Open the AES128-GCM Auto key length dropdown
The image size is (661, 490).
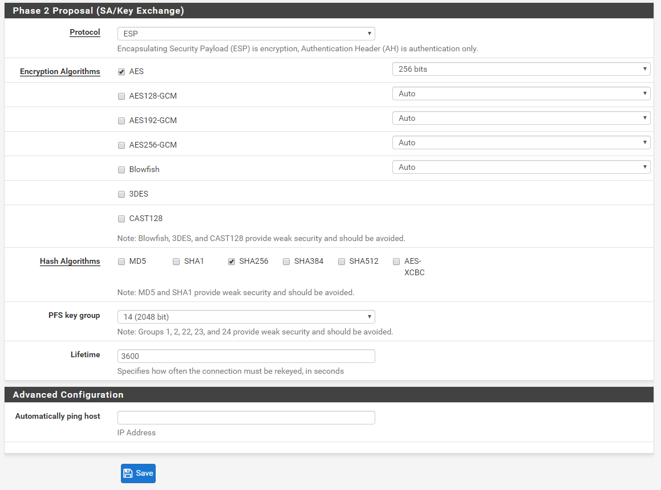[x=521, y=93]
